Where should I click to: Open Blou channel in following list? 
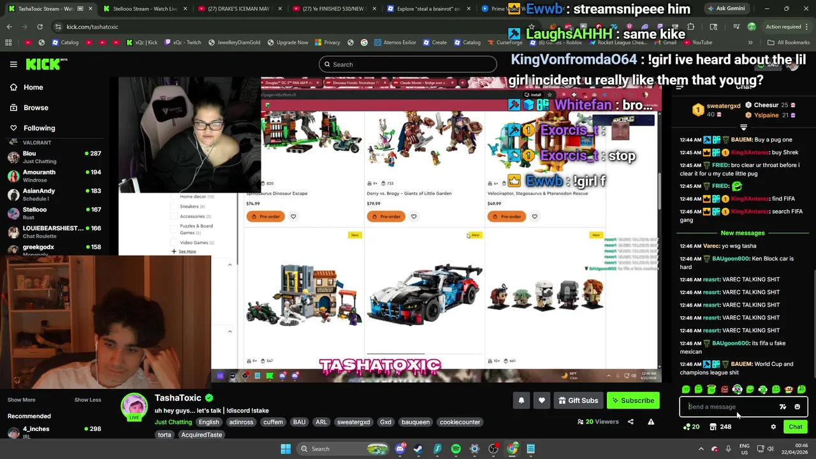pyautogui.click(x=55, y=157)
